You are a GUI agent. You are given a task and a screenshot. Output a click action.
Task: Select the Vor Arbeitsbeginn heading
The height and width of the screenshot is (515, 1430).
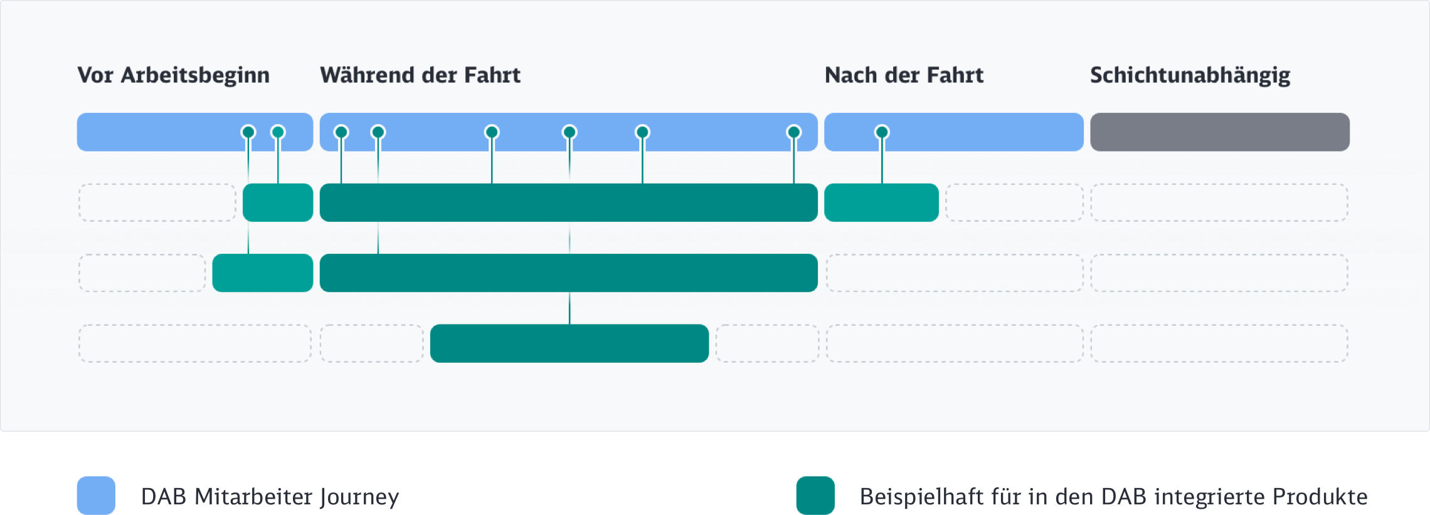[174, 75]
